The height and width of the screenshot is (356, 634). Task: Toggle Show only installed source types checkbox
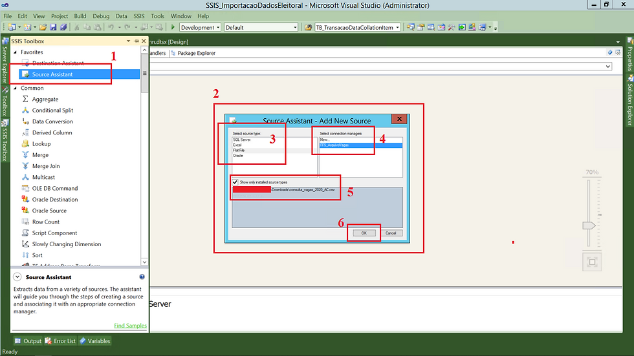coord(235,182)
